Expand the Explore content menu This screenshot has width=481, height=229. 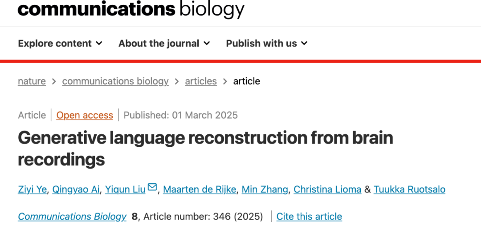60,44
